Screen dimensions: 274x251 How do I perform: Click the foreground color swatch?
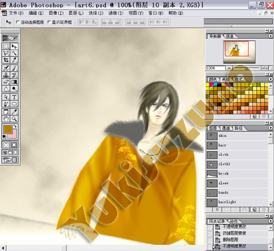pyautogui.click(x=8, y=129)
